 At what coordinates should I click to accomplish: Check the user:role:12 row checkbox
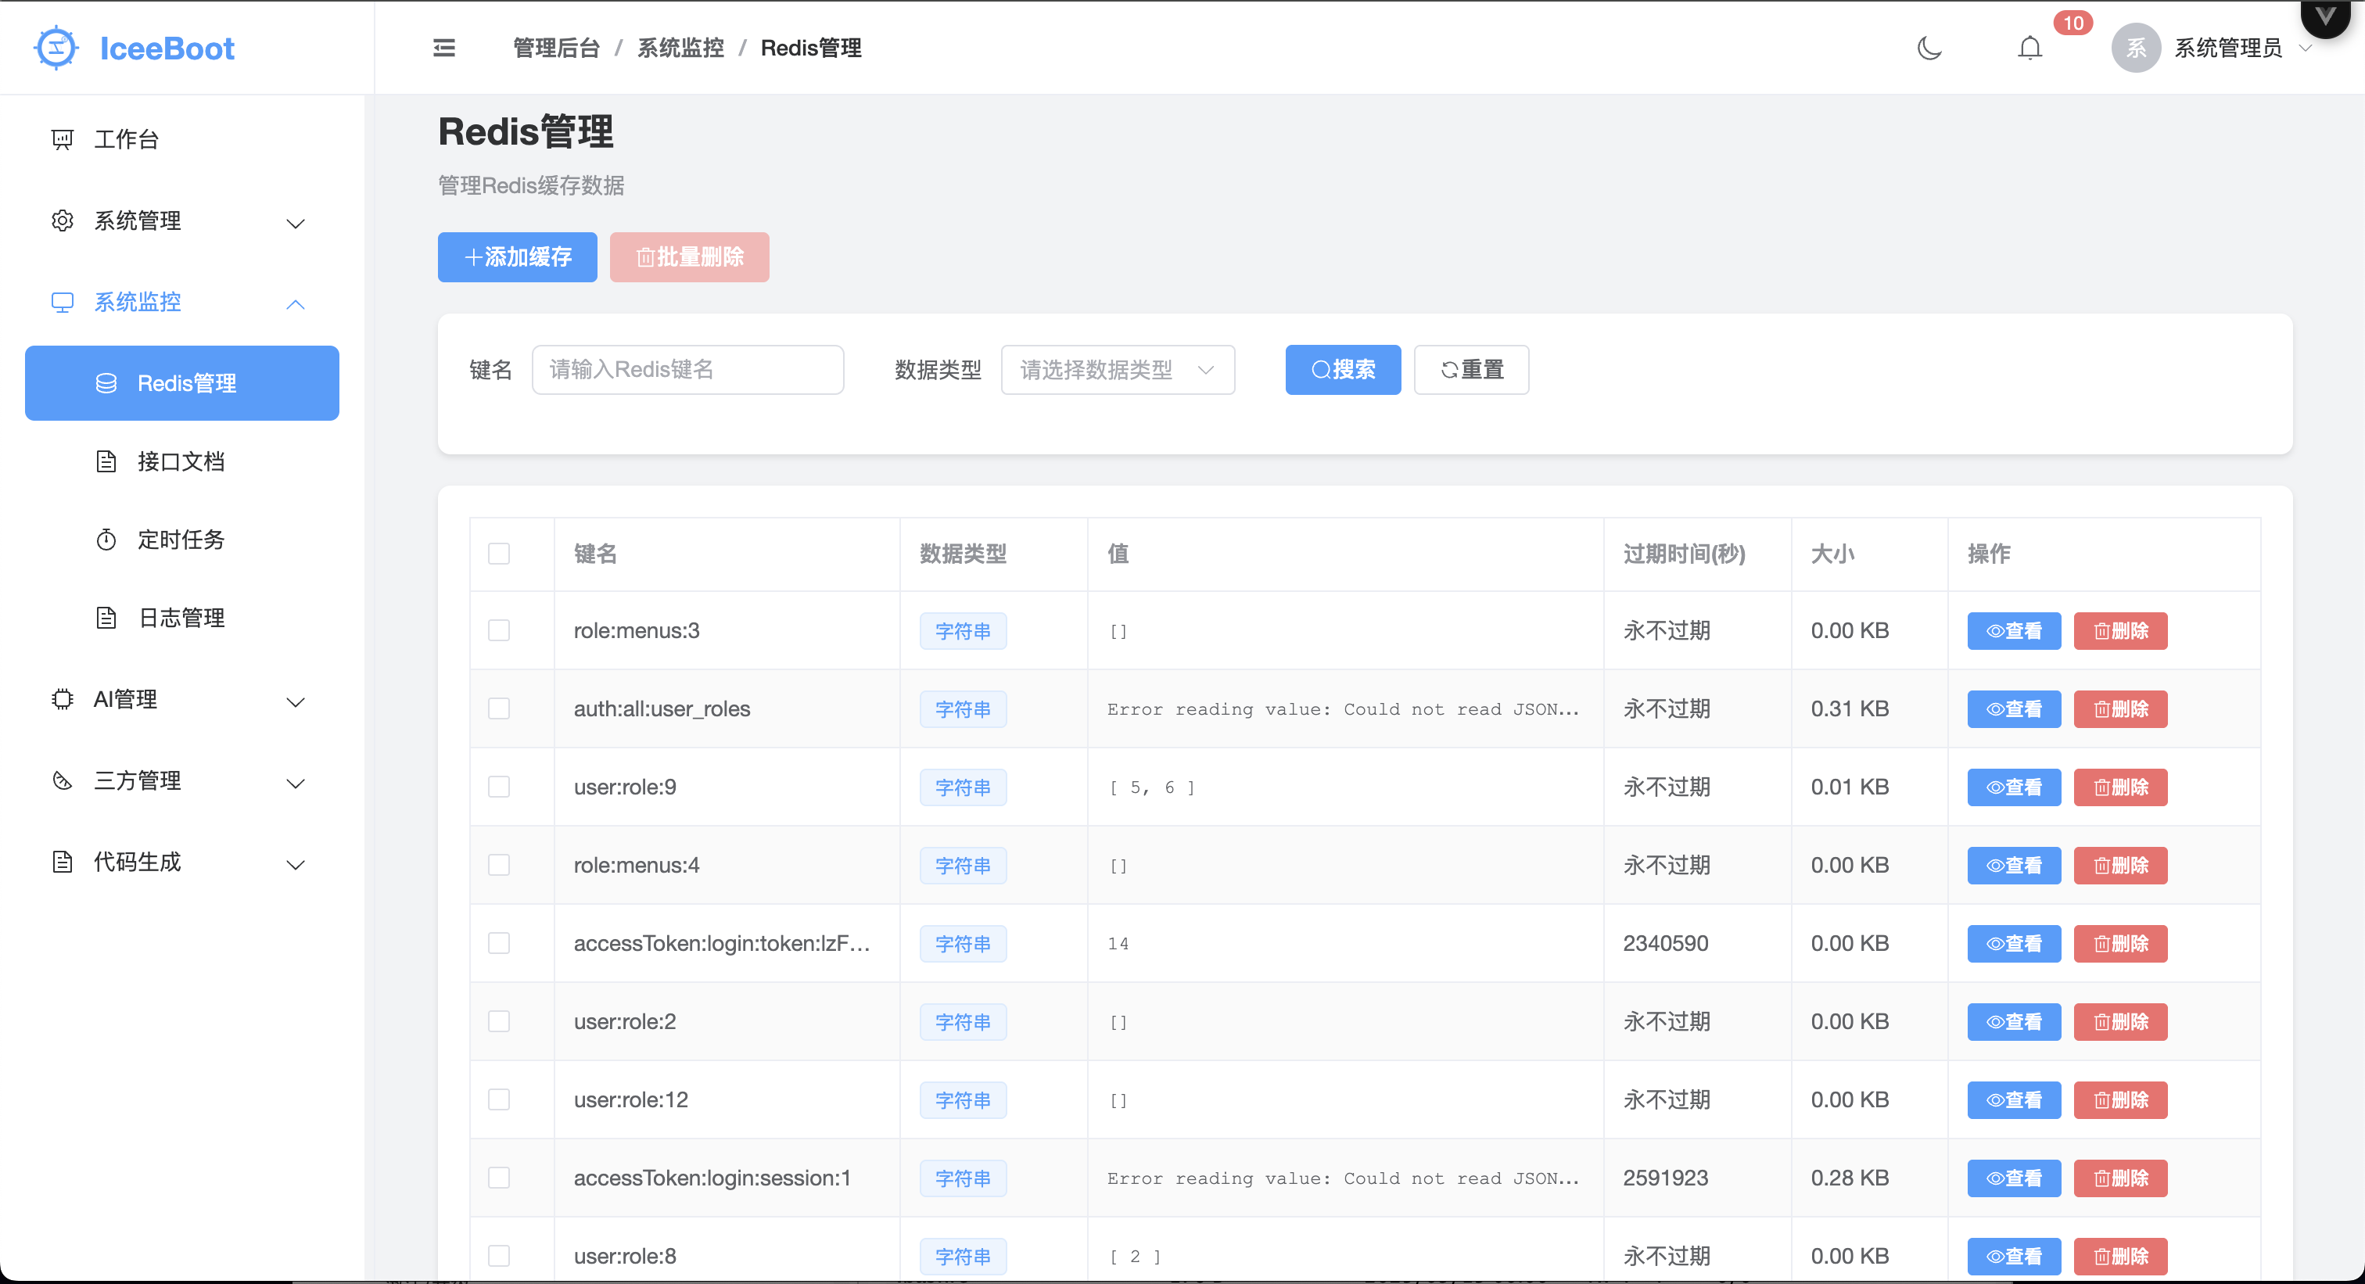click(x=498, y=1099)
